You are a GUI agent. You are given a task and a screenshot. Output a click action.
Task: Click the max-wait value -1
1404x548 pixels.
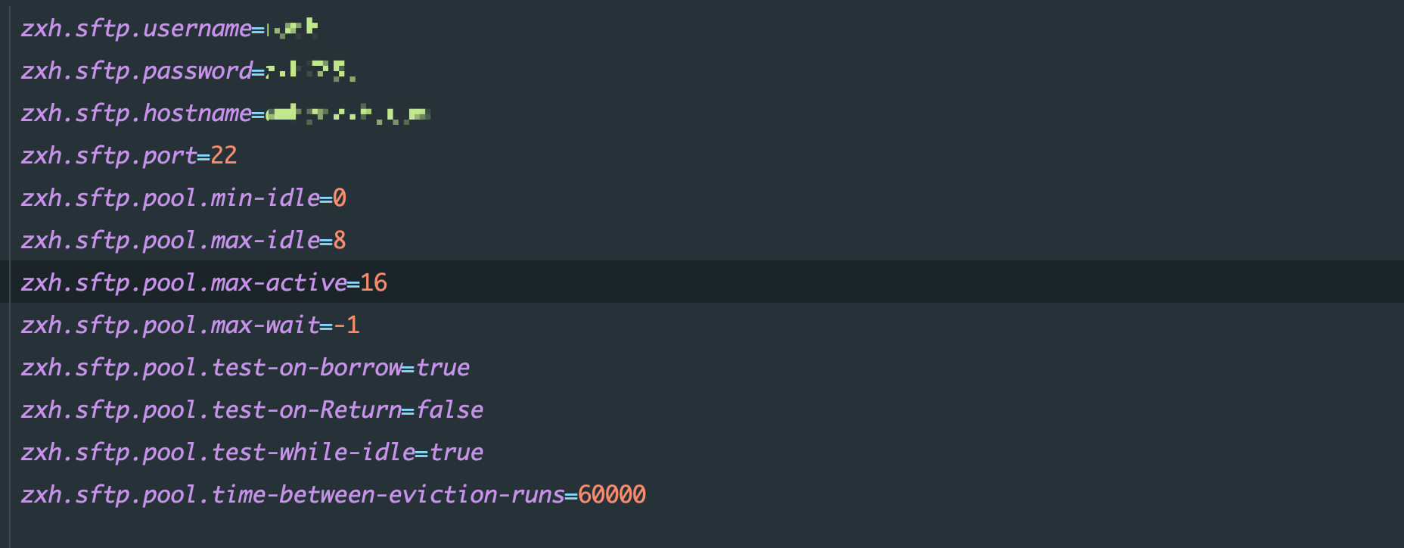pos(346,325)
